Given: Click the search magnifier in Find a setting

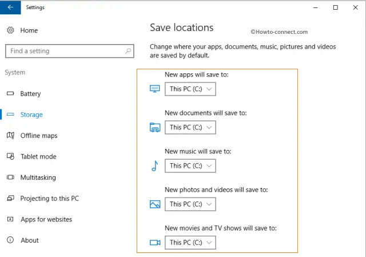Looking at the screenshot, I should pos(128,51).
